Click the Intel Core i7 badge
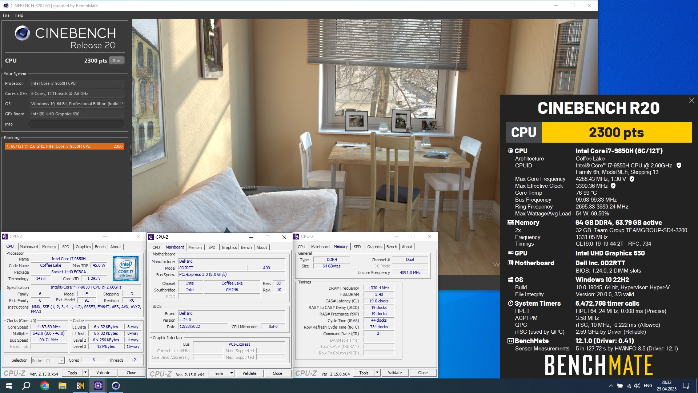Image resolution: width=698 pixels, height=393 pixels. 126,268
